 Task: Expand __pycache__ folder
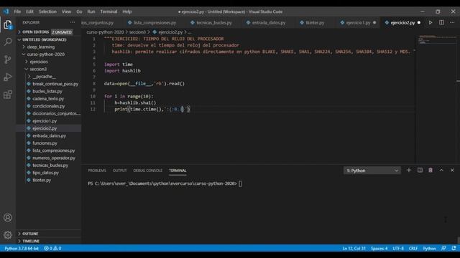[x=48, y=77]
